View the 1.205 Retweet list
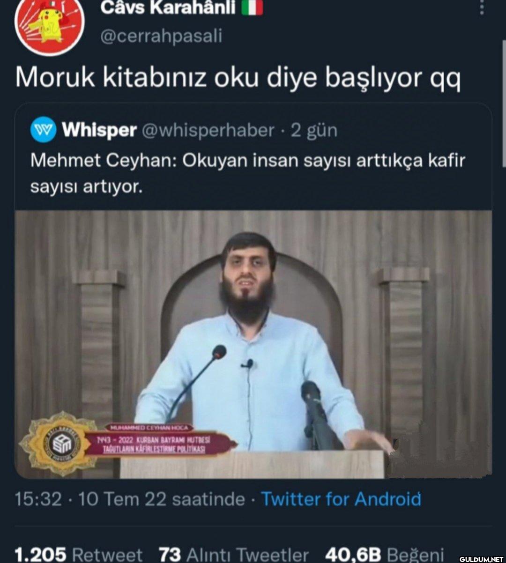 pyautogui.click(x=78, y=554)
